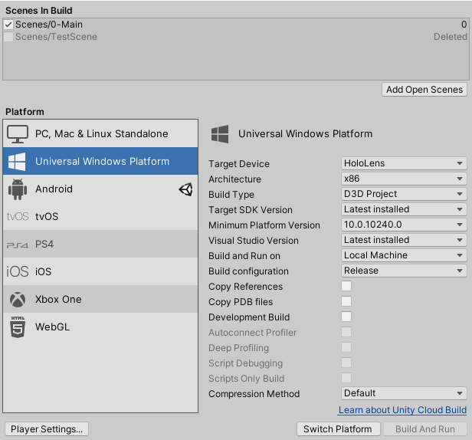Click the Minimum Platform Version label

[264, 225]
